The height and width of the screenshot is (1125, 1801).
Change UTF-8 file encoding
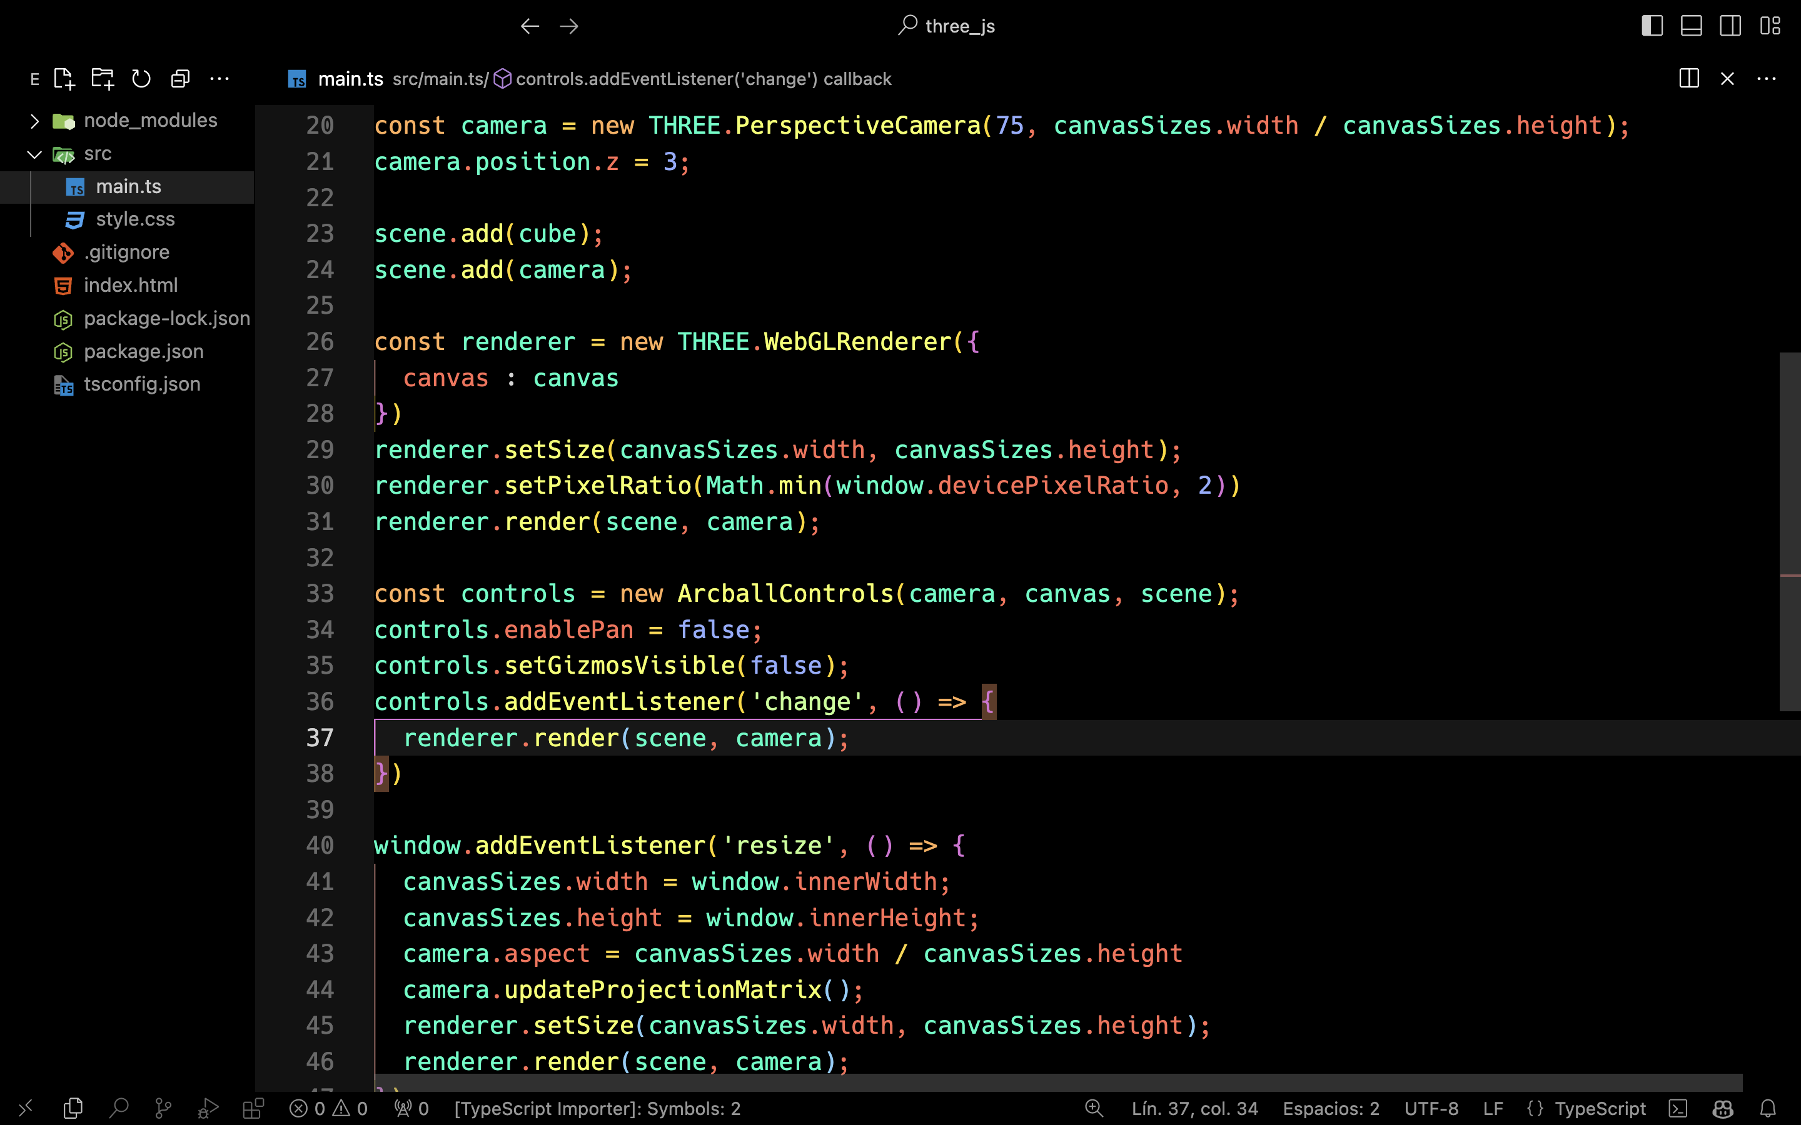pyautogui.click(x=1431, y=1109)
